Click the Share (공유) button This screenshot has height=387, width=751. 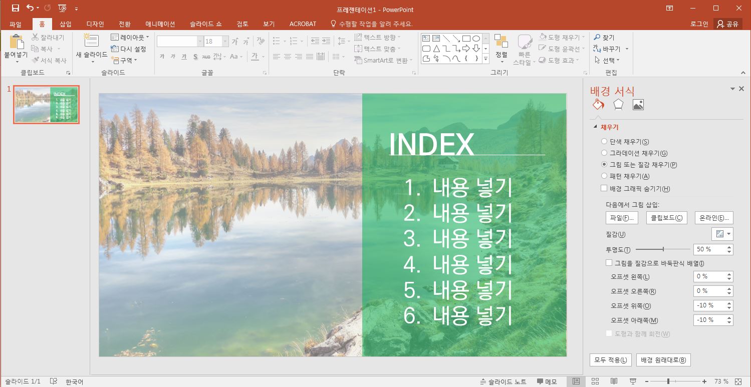728,24
